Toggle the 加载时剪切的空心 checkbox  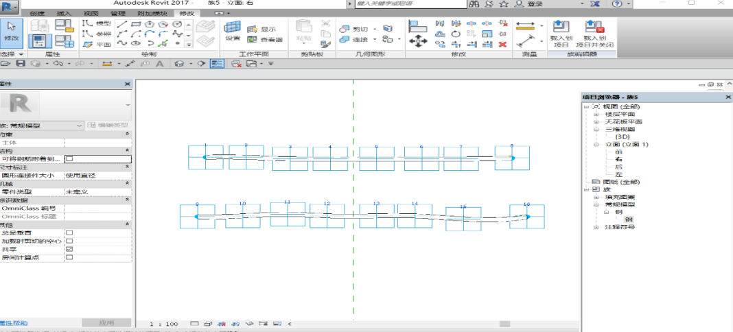pos(69,241)
